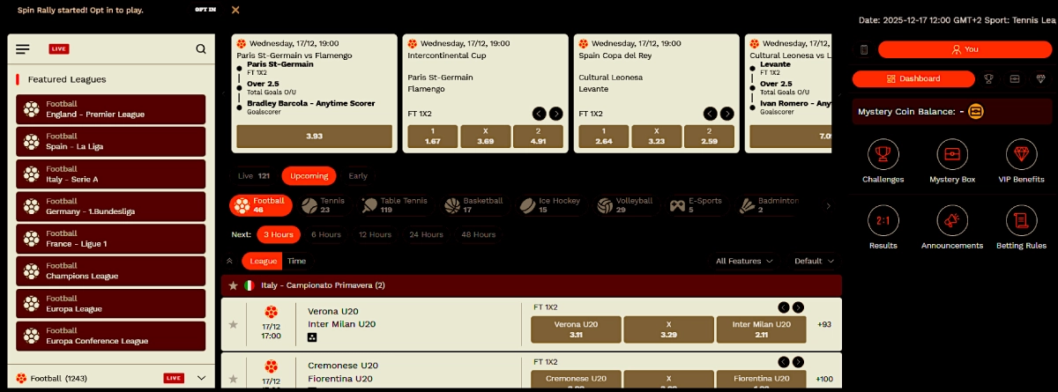The image size is (1058, 392).
Task: Open the All Features dropdown
Action: pyautogui.click(x=745, y=261)
